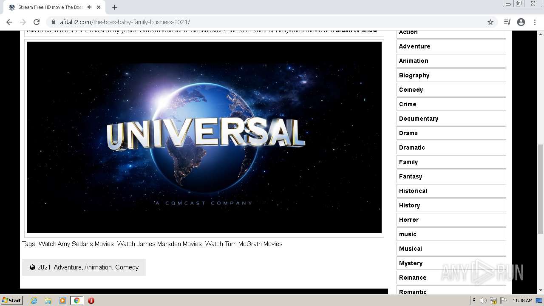Screen dimensions: 544x306
Task: Open Watch James Marsden Movies tag
Action: [x=159, y=244]
